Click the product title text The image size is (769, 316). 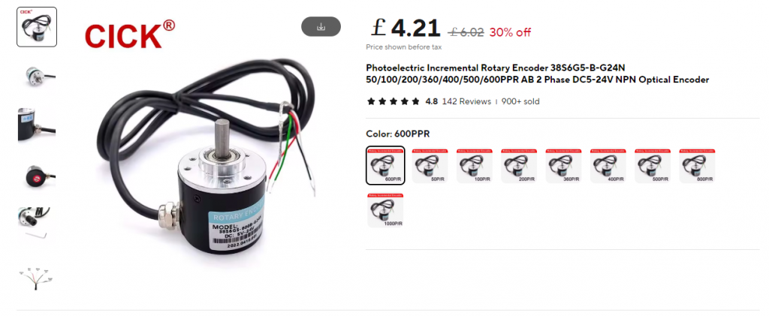click(538, 74)
